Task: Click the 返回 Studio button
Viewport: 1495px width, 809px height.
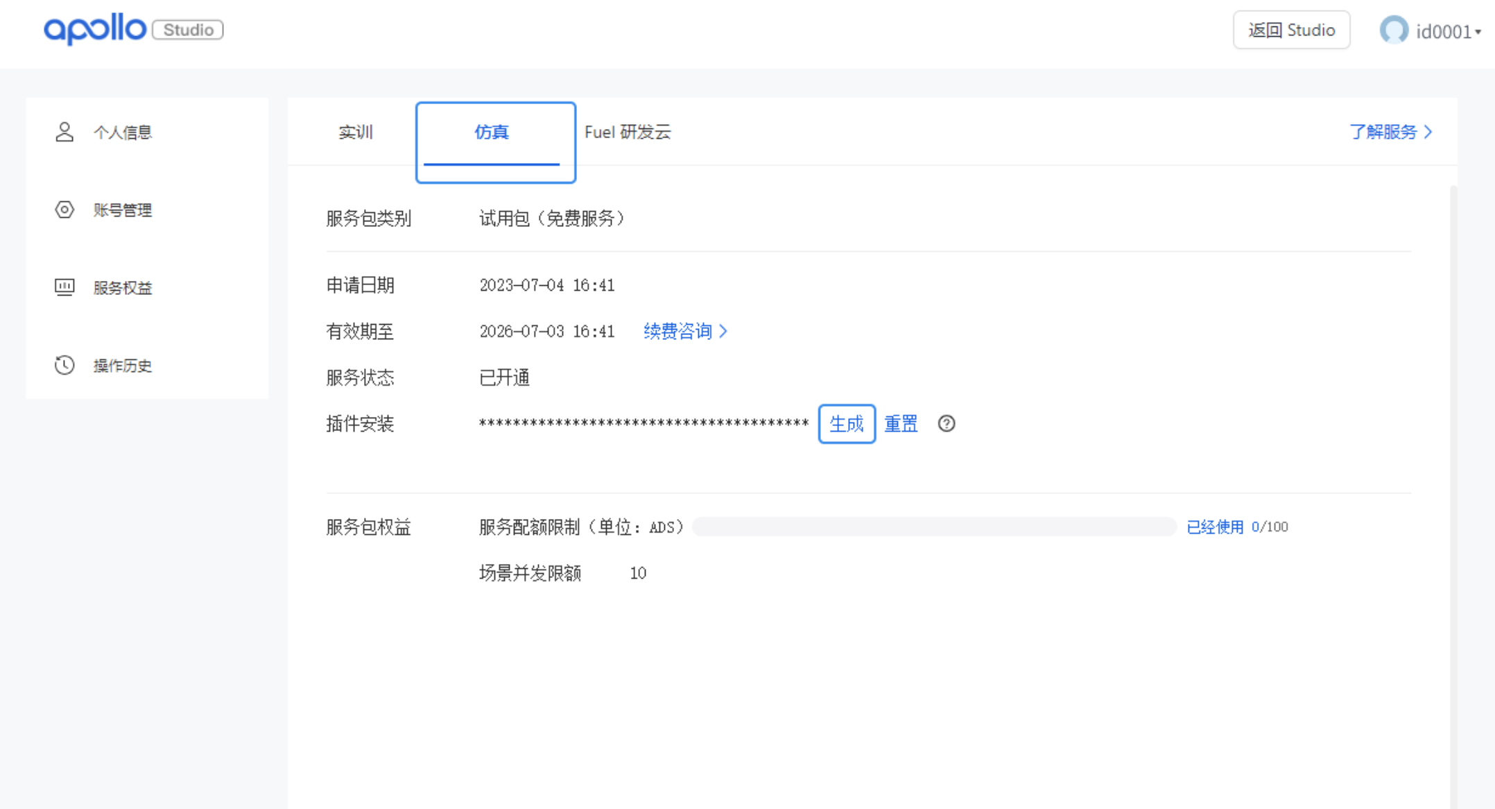Action: [1291, 30]
